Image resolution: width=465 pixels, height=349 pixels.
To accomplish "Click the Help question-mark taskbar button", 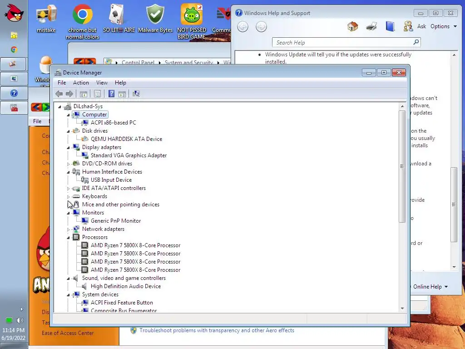I will [x=14, y=93].
